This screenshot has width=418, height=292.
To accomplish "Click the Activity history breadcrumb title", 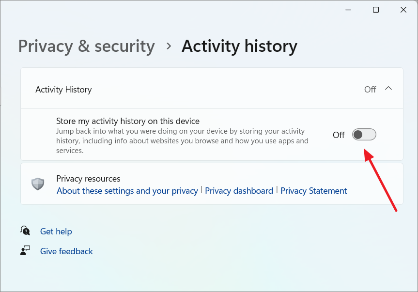I will (239, 46).
